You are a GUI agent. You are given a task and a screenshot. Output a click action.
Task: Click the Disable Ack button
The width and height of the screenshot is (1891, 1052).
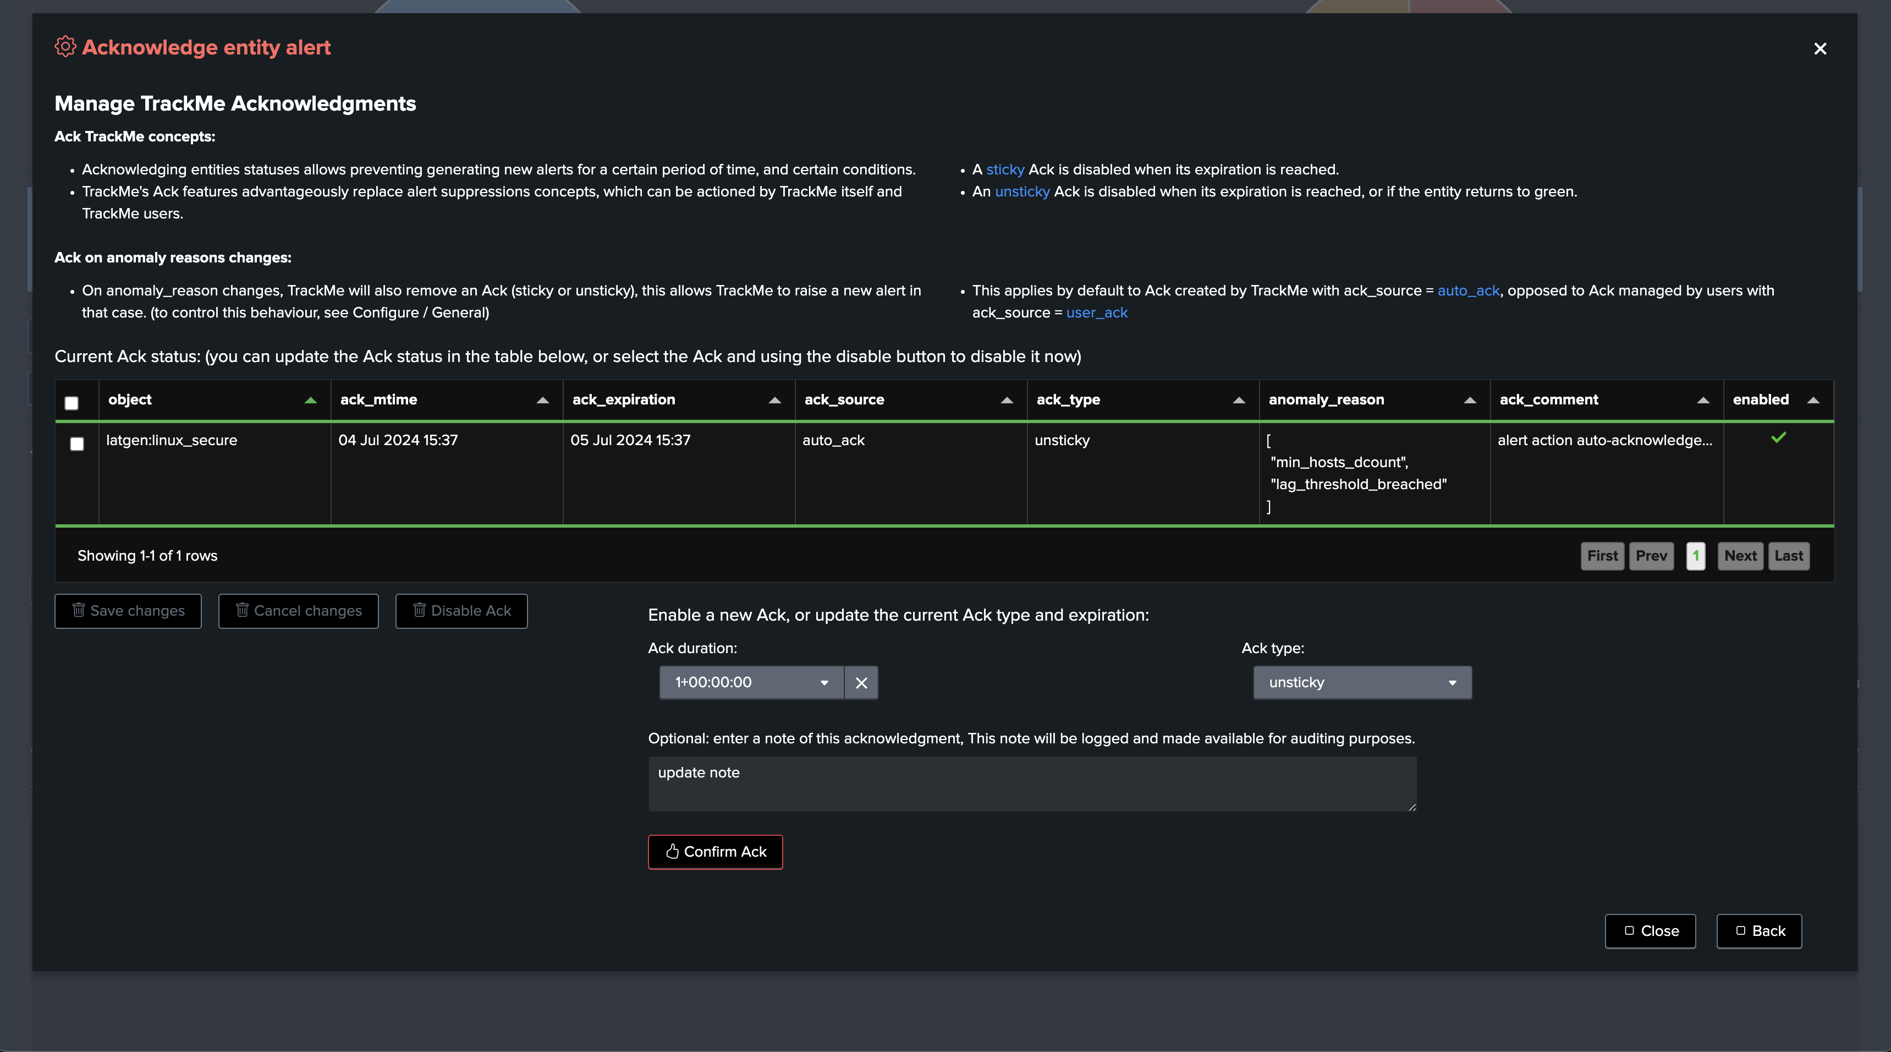point(461,611)
